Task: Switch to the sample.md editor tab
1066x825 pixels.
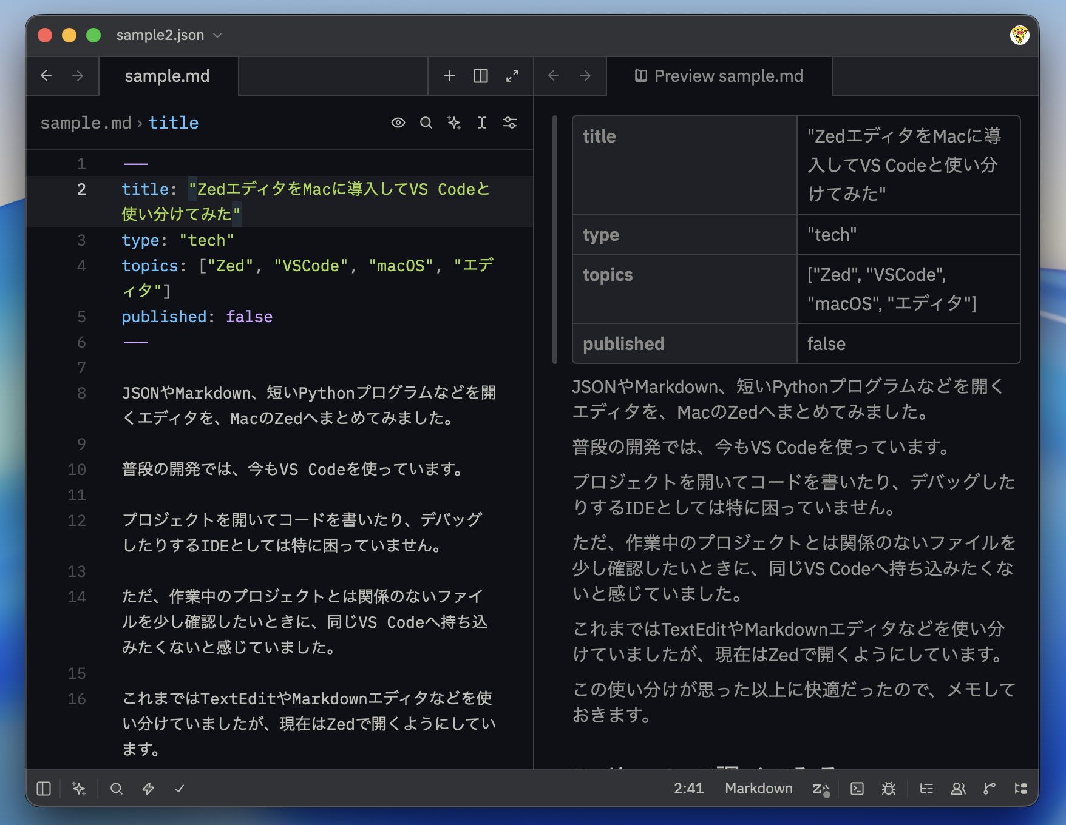Action: (x=168, y=76)
